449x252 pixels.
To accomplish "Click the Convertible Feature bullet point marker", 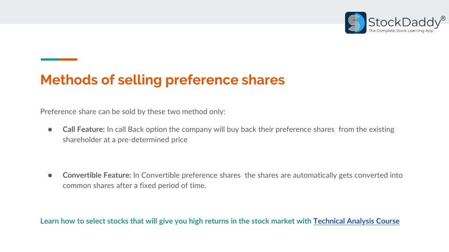I will (x=50, y=175).
